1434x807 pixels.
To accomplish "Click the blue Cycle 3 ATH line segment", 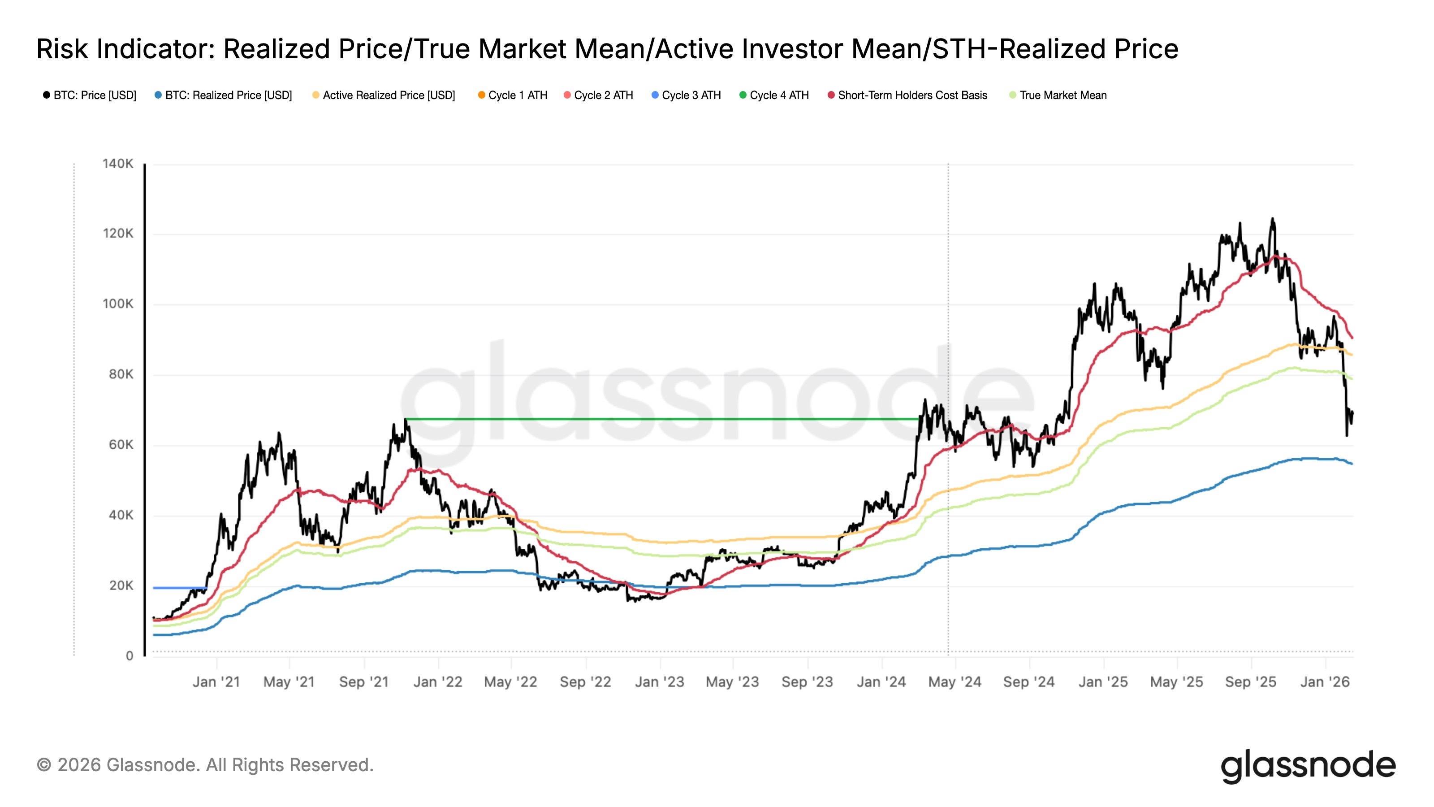I will [179, 588].
